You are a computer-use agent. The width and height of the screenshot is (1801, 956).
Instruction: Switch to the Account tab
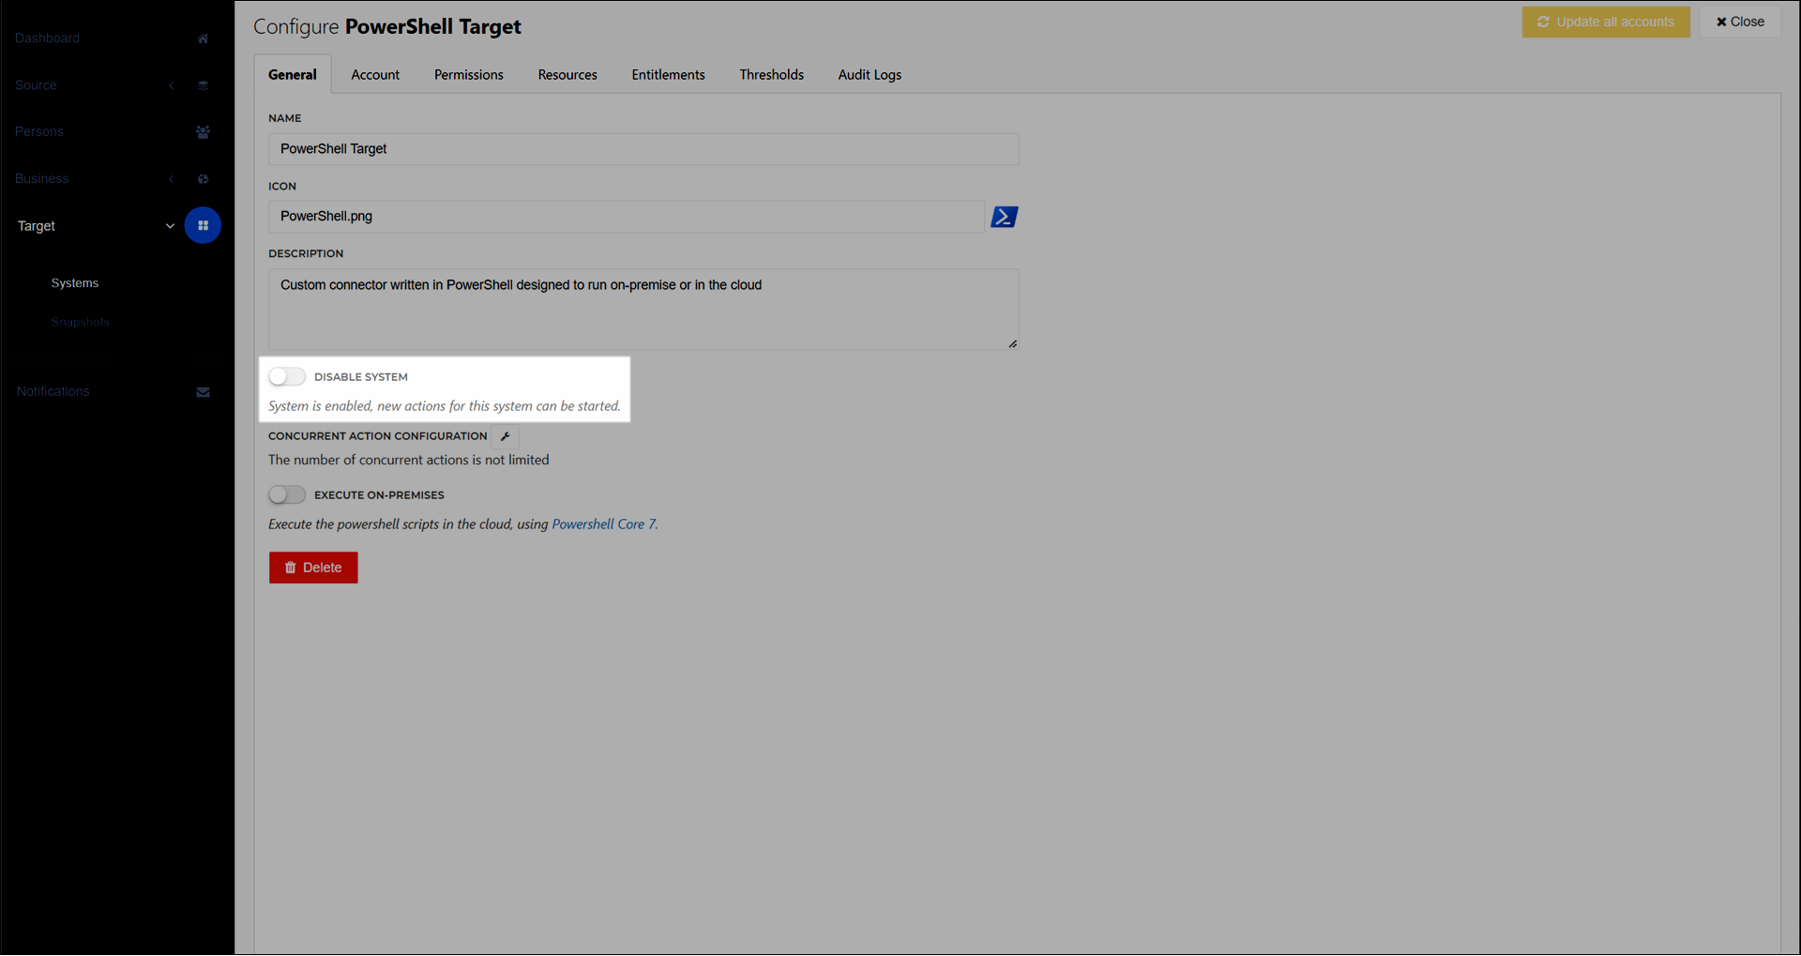[375, 74]
